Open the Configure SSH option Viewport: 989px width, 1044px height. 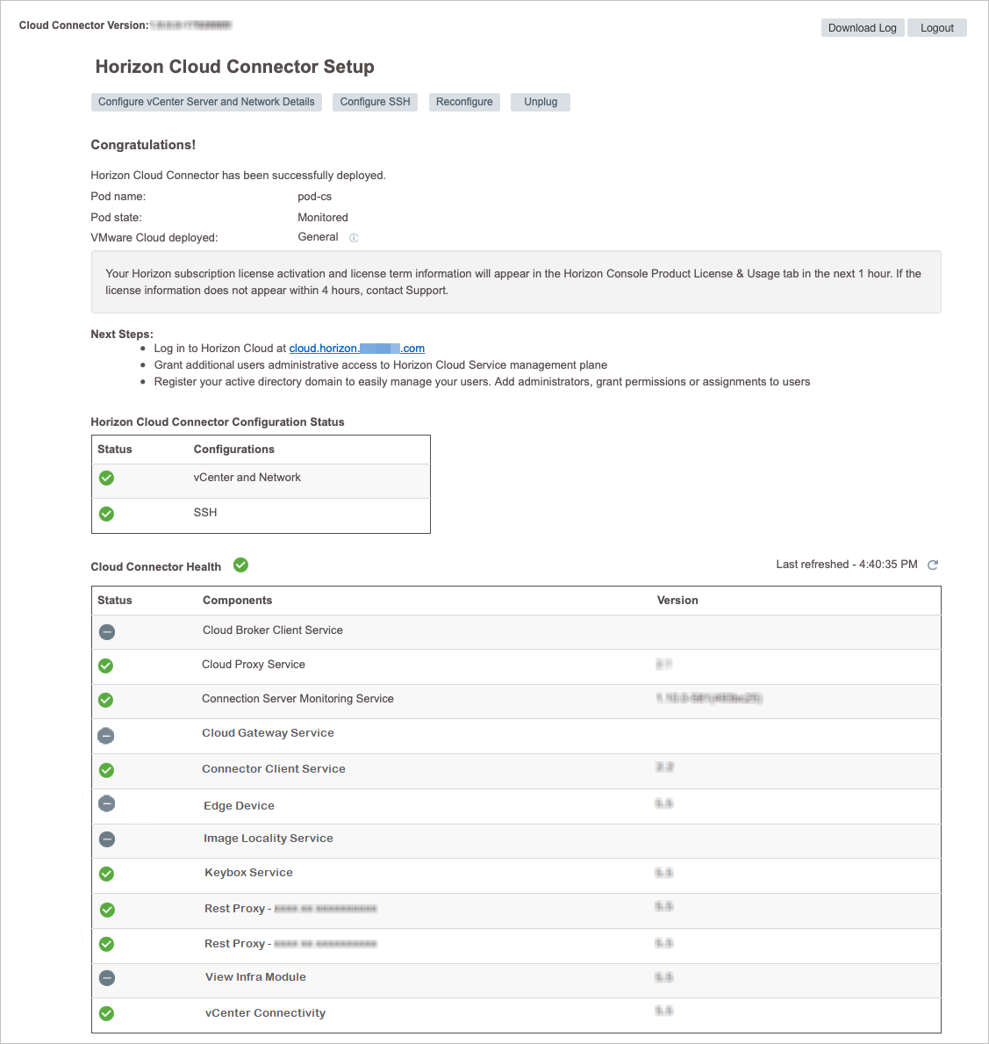(x=375, y=102)
